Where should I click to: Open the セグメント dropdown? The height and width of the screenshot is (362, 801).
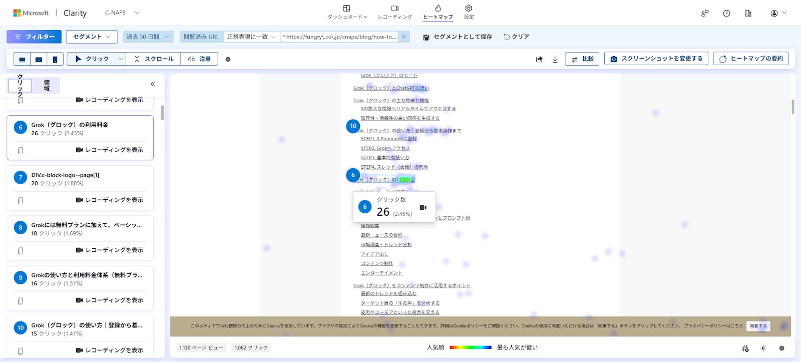[x=92, y=37]
